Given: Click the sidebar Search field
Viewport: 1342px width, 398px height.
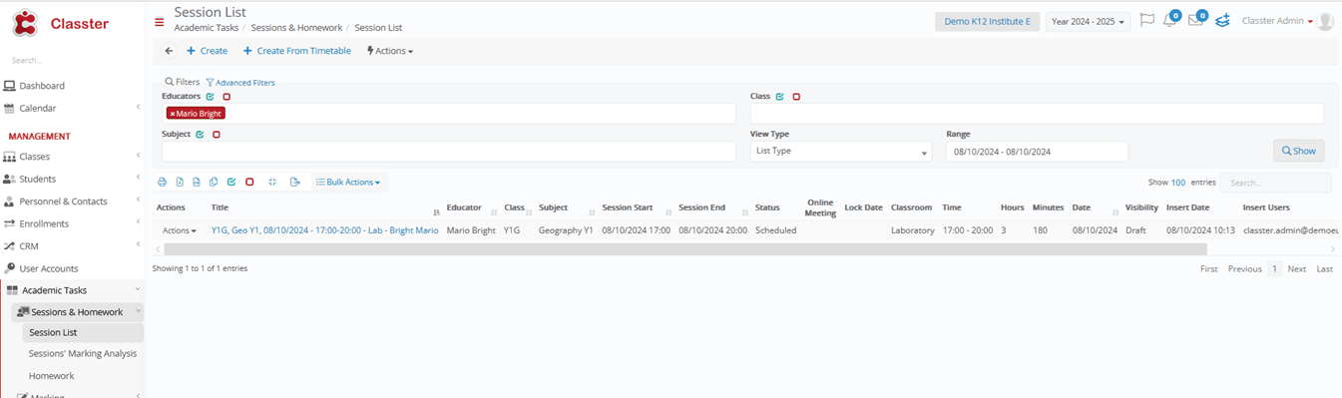Looking at the screenshot, I should click(x=72, y=61).
